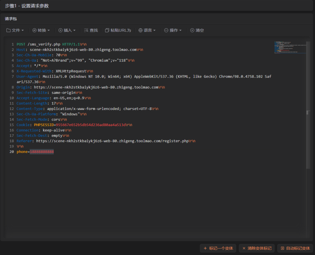The image size is (315, 255).
Task: Click the Sec-Ch-Ua header name on line 4
Action: point(26,60)
